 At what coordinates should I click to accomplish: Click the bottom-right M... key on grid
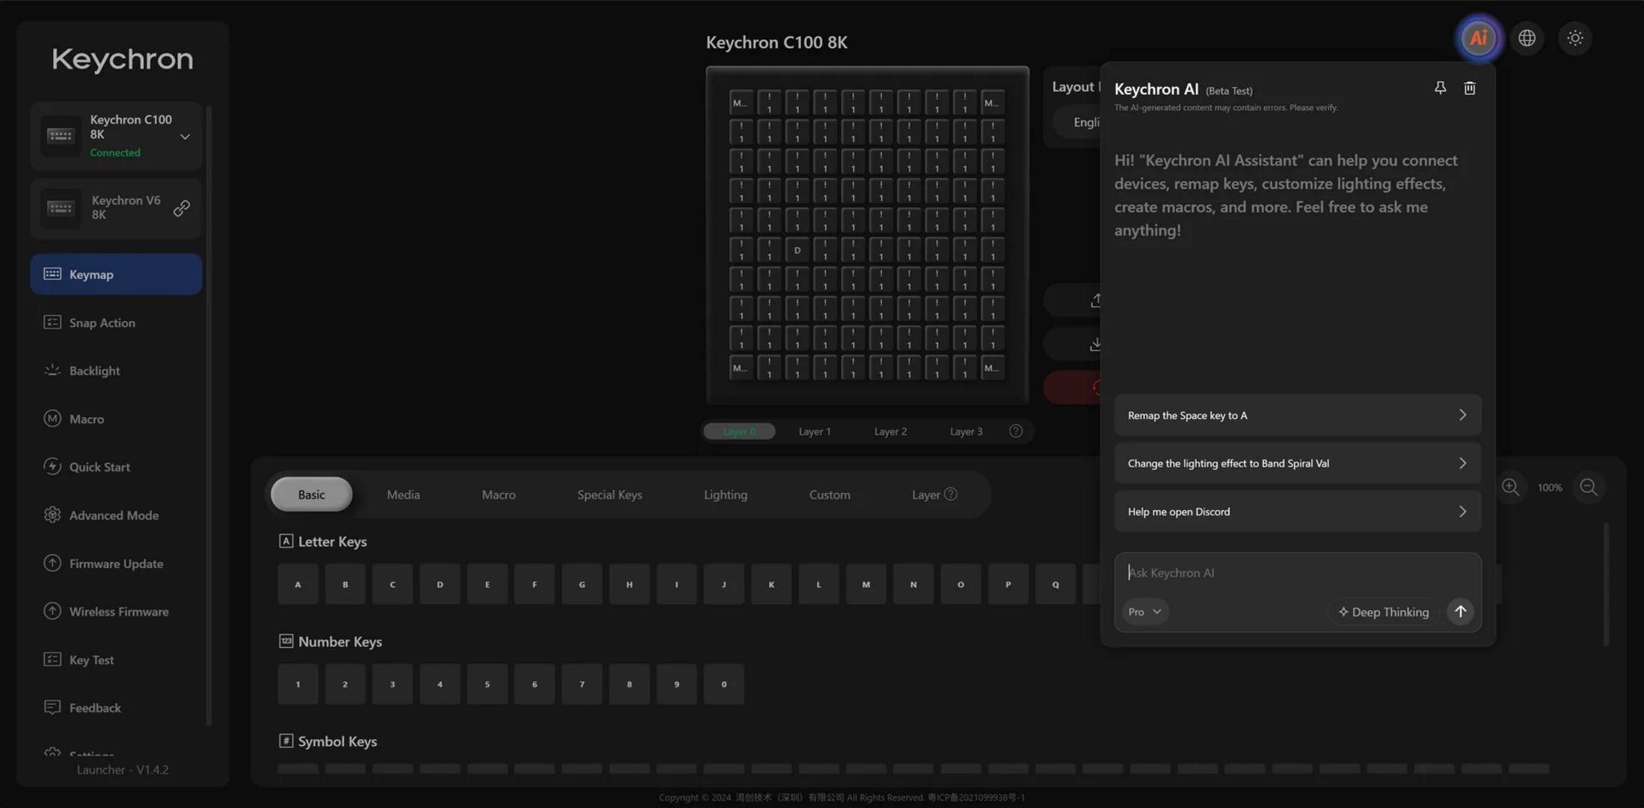(992, 367)
